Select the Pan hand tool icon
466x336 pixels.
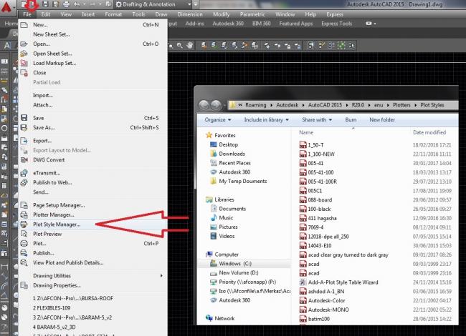point(189,45)
